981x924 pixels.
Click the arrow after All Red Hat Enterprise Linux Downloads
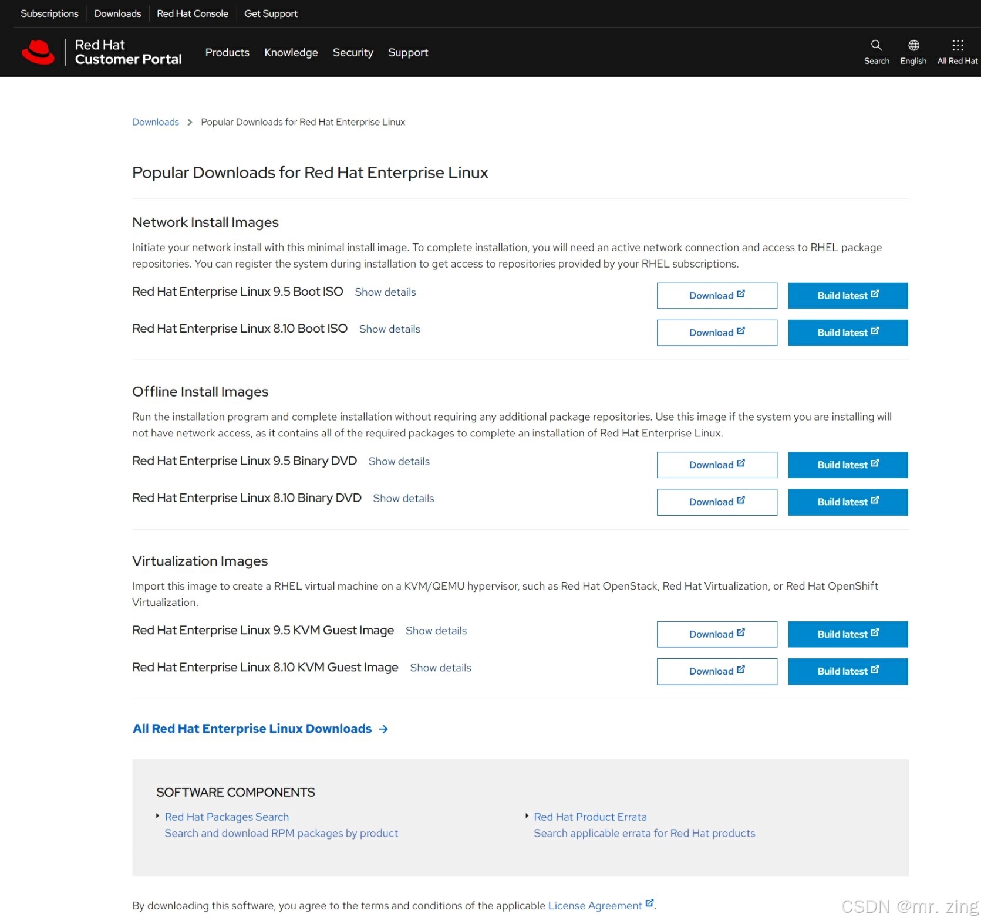(383, 729)
